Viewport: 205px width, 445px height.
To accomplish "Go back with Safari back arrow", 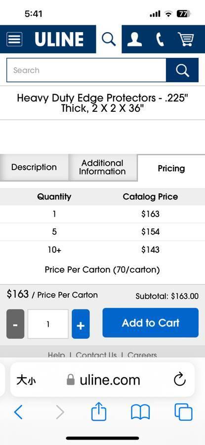I will [18, 412].
